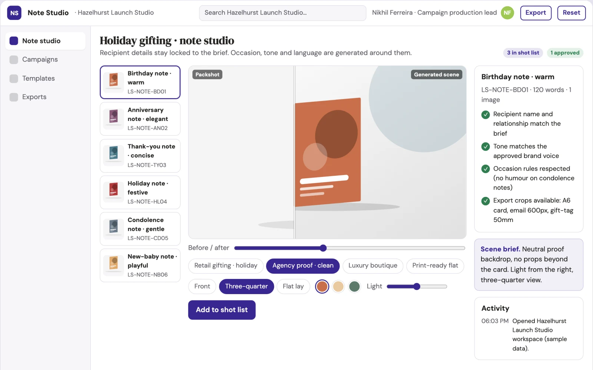Focus the Search Hazelhurst Launch Studio field
Image resolution: width=593 pixels, height=370 pixels.
click(282, 13)
